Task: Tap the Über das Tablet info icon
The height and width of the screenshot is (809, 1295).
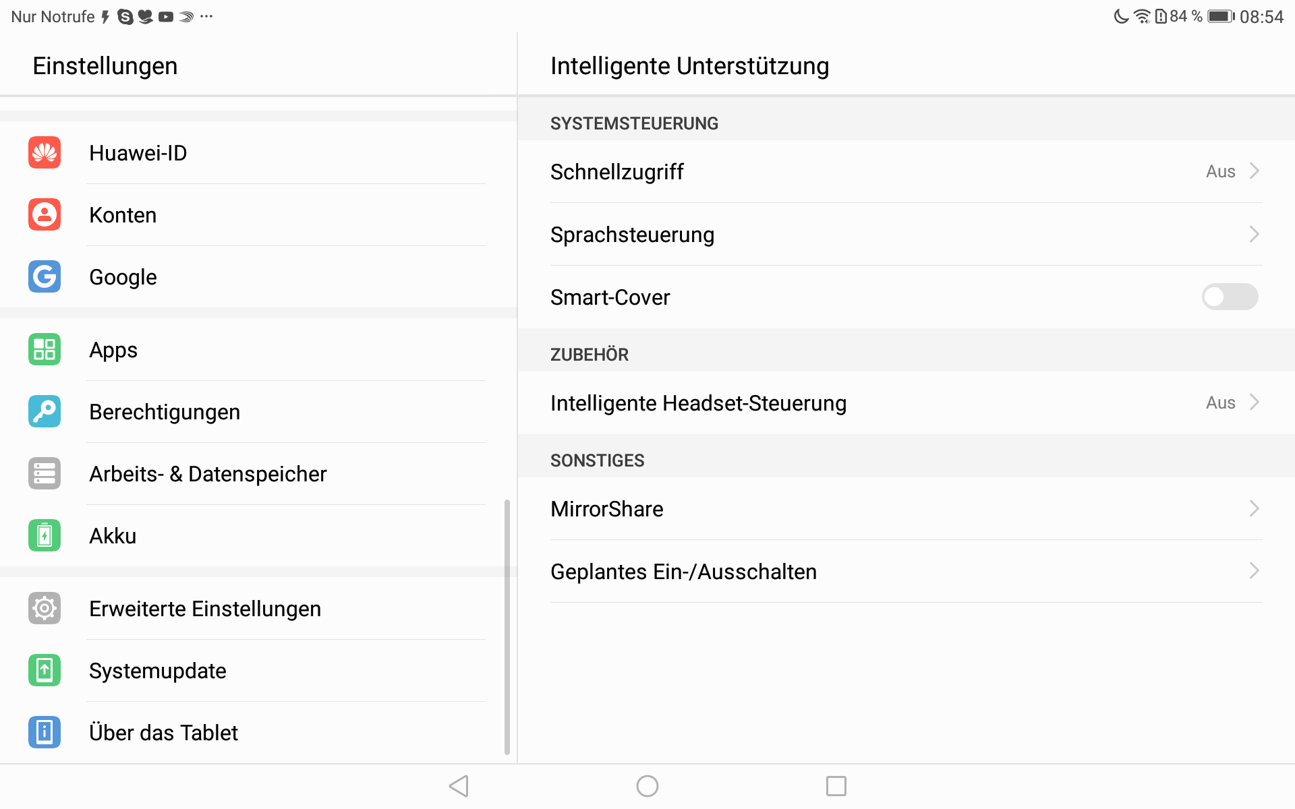Action: pyautogui.click(x=45, y=733)
